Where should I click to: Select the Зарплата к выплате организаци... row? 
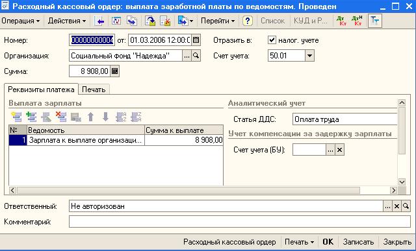(x=86, y=140)
